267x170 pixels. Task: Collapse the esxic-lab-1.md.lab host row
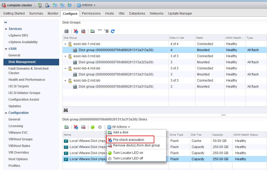[65, 44]
